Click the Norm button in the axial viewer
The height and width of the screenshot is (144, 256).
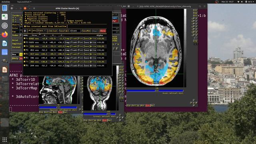[195, 16]
